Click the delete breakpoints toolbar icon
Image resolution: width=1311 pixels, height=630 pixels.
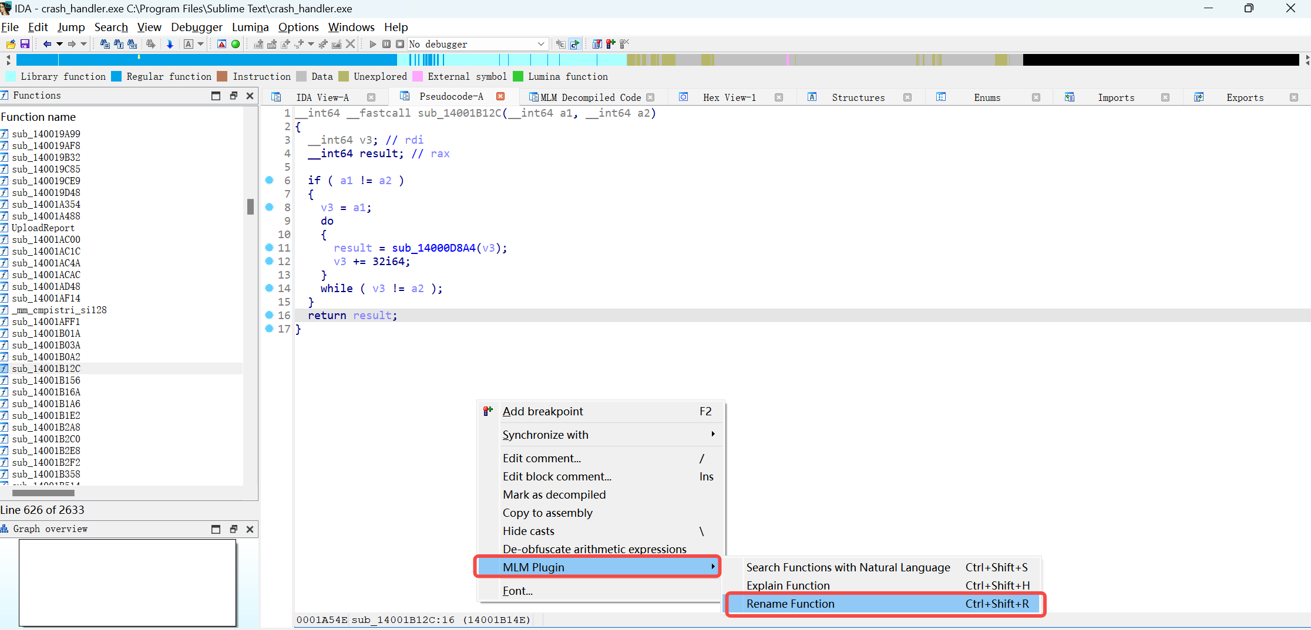point(624,44)
